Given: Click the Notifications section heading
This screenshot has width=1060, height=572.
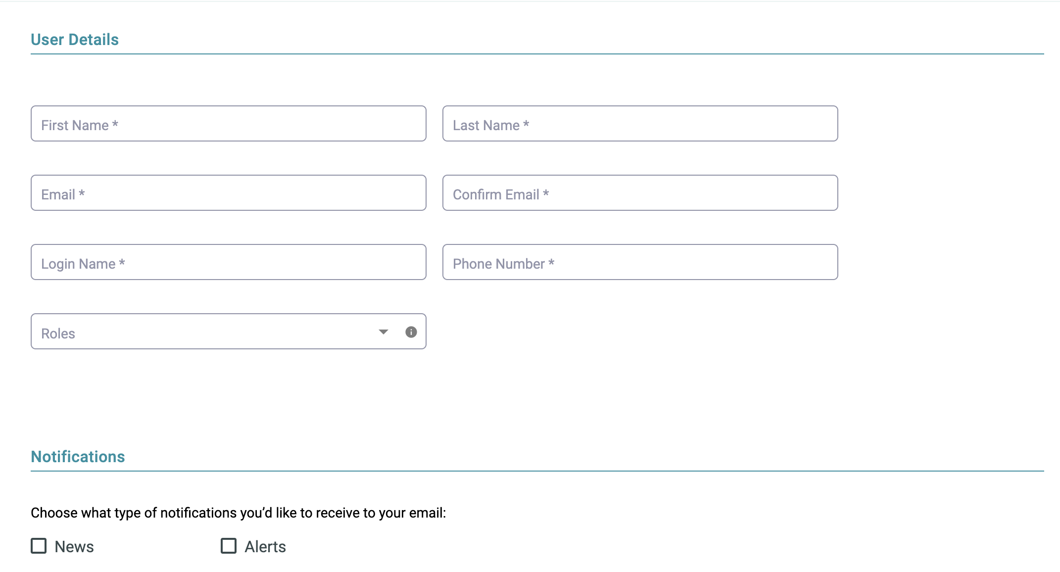Looking at the screenshot, I should [x=78, y=457].
